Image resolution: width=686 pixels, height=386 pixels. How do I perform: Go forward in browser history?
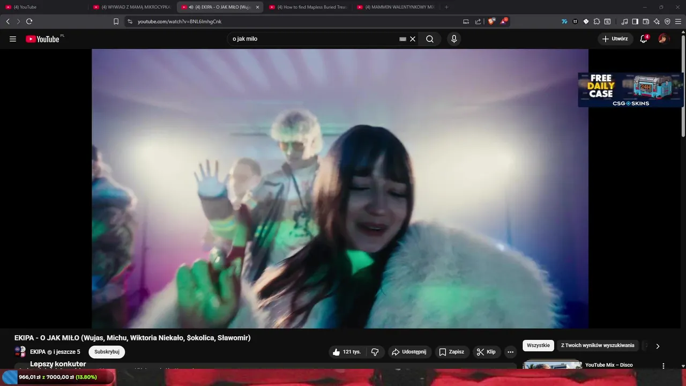[18, 21]
